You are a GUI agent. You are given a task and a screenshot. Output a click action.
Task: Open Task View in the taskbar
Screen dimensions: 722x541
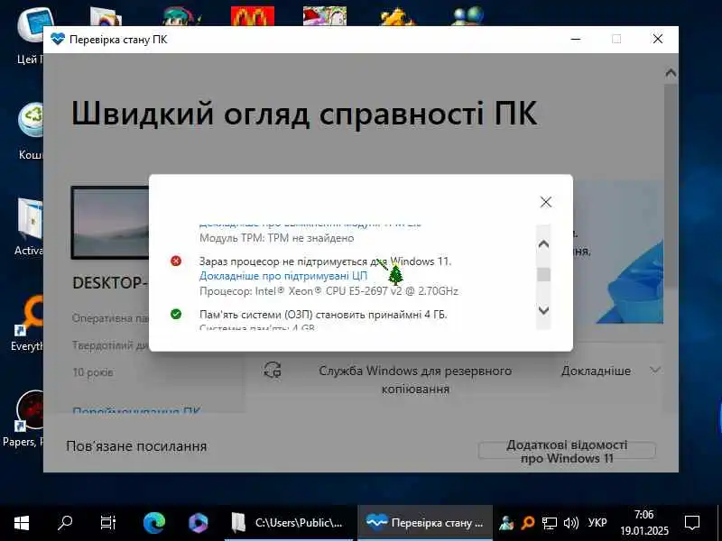(x=108, y=523)
